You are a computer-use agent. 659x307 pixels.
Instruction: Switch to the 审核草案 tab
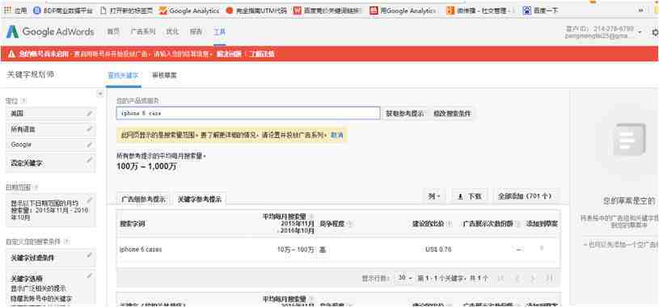[165, 76]
